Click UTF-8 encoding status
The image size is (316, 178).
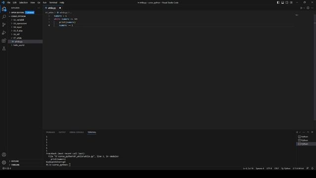click(x=269, y=168)
